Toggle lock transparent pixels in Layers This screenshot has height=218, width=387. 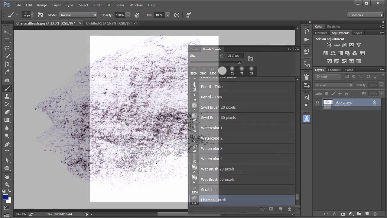coord(326,94)
